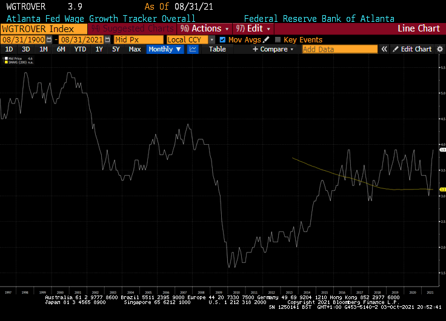Enable the Key Events checkbox

pyautogui.click(x=278, y=40)
